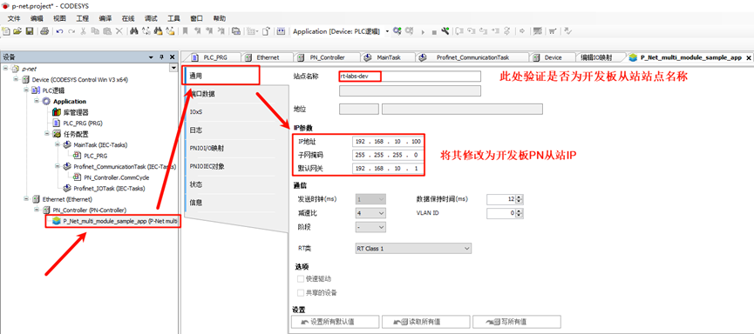Click the Stop square icon in the toolbar

pyautogui.click(x=434, y=32)
